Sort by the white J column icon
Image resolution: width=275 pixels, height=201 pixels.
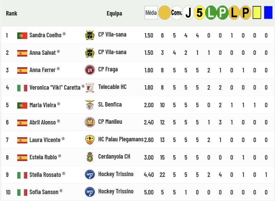pyautogui.click(x=188, y=13)
